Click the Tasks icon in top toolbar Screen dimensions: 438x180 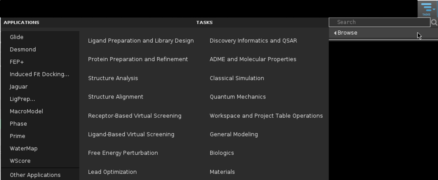(426, 9)
